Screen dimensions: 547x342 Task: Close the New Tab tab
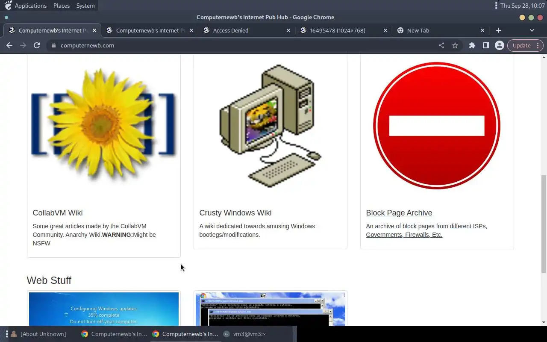pyautogui.click(x=482, y=30)
